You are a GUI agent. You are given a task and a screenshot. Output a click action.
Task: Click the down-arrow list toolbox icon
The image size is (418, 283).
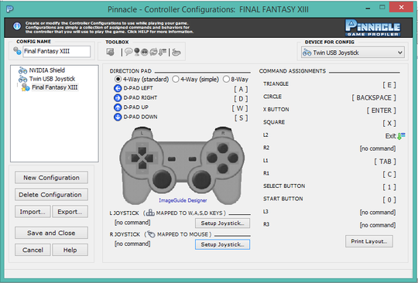point(163,52)
